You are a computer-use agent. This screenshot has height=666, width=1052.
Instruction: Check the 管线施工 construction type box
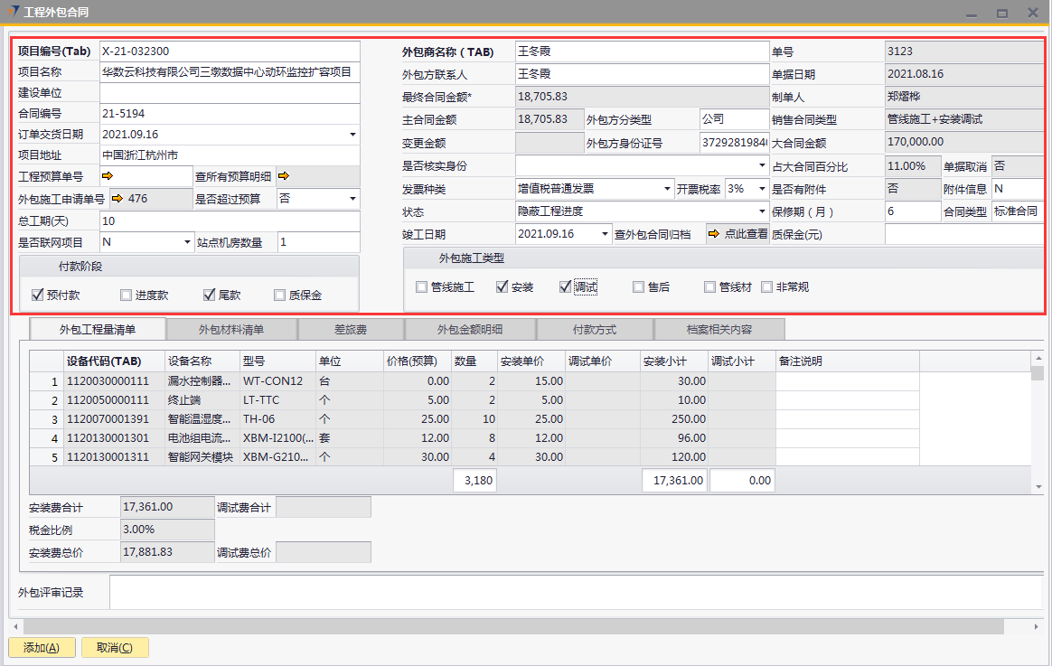click(421, 287)
